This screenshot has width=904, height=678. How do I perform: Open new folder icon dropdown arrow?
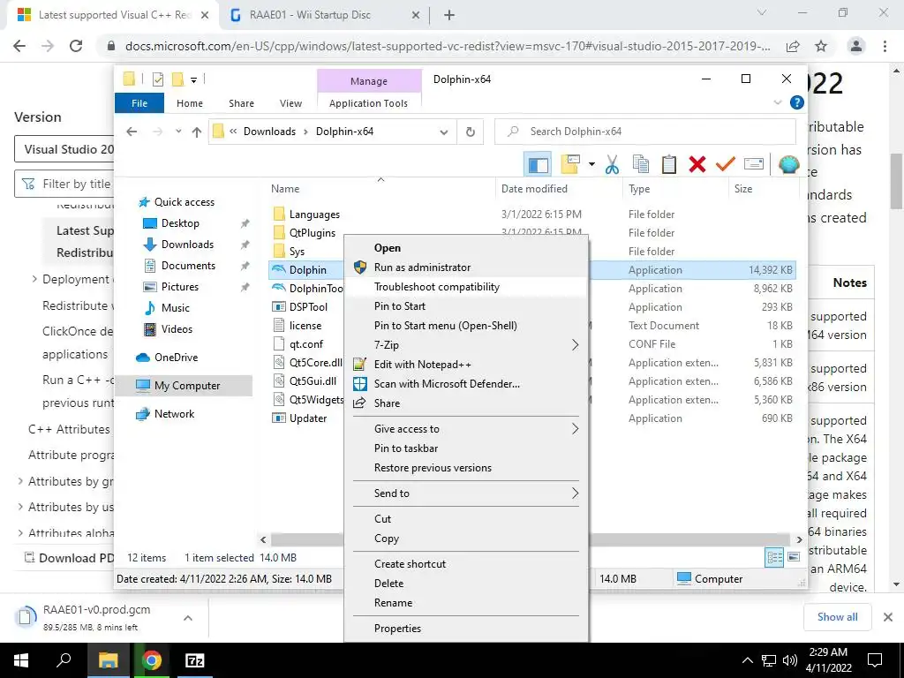pyautogui.click(x=591, y=165)
